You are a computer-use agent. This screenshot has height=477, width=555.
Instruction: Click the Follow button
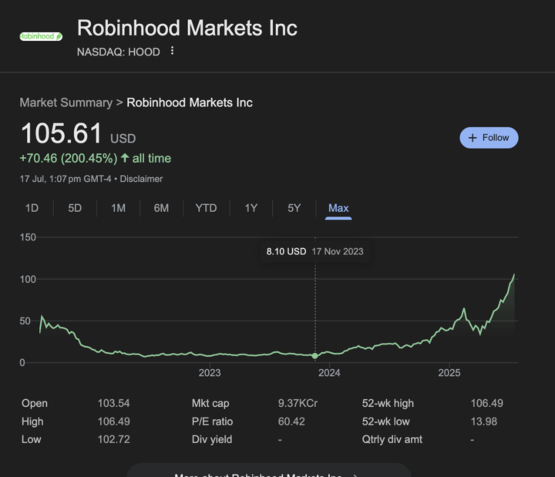pos(488,137)
